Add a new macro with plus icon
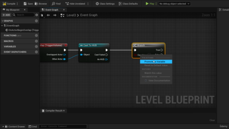 coord(36,41)
